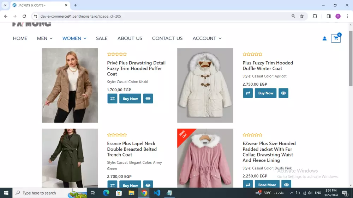
Task: Open the SALE page
Action: [102, 38]
